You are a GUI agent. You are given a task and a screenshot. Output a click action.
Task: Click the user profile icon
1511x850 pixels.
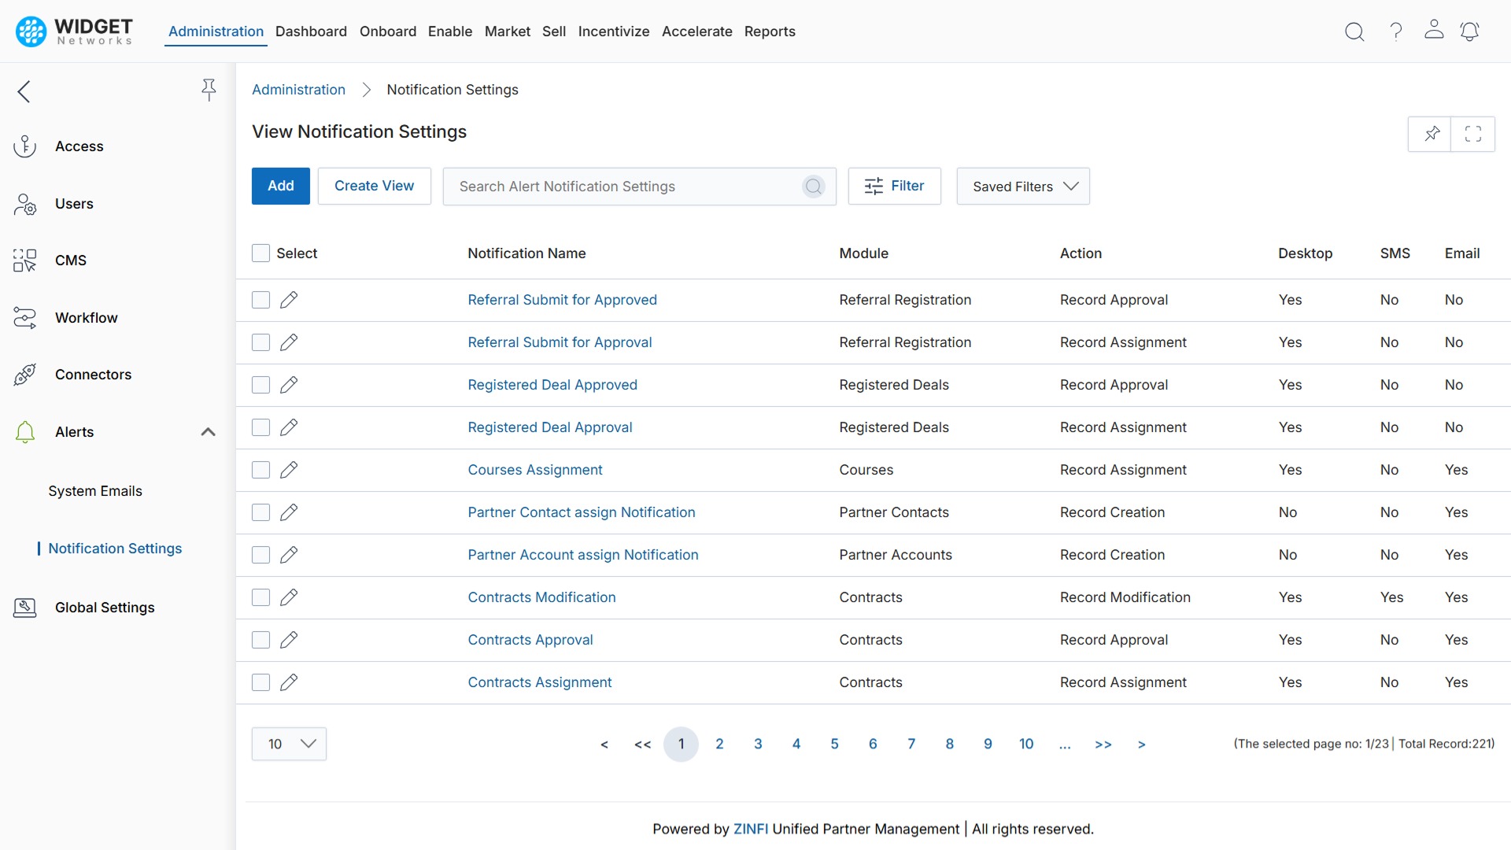1433,31
